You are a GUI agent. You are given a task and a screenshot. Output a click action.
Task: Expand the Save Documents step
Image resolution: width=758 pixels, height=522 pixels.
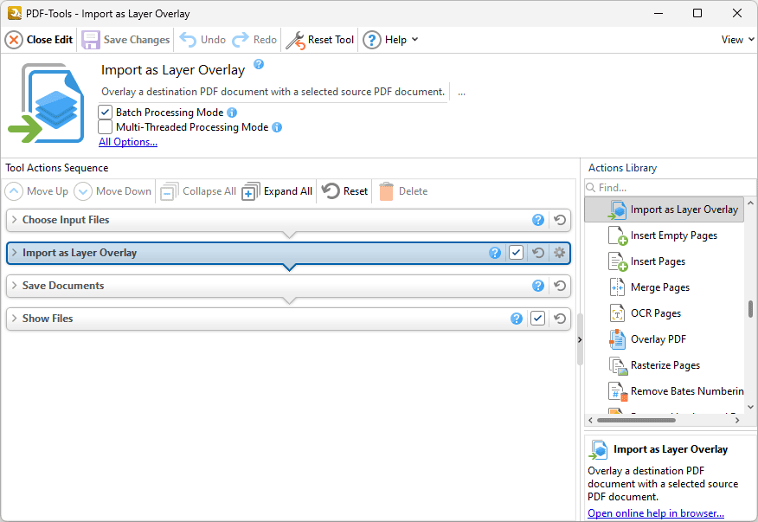click(15, 286)
